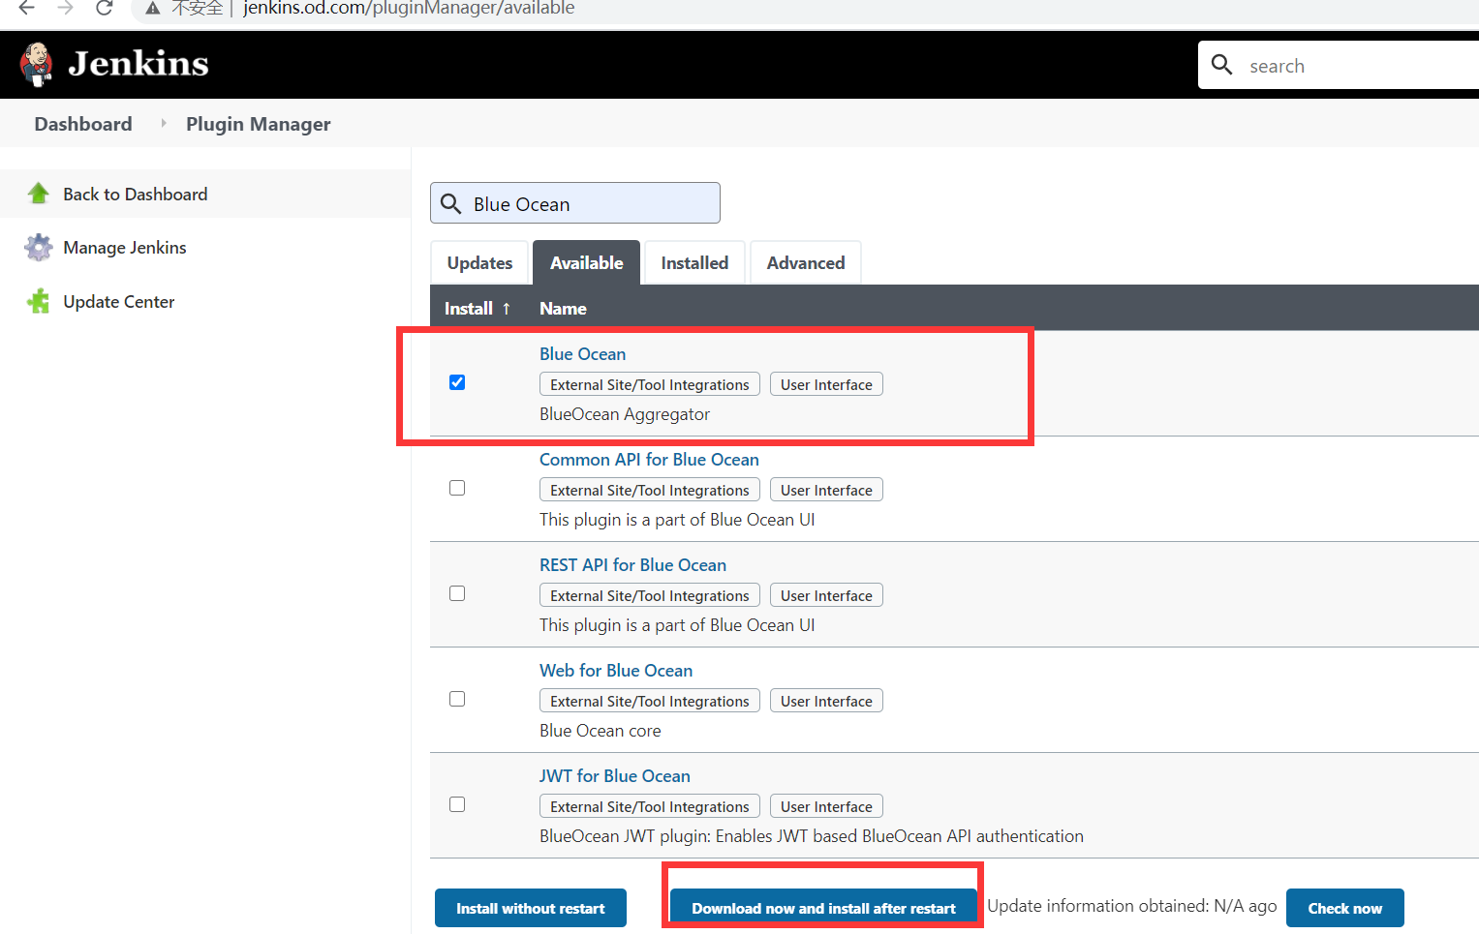Open the REST API for Blue Ocean link

pyautogui.click(x=632, y=564)
